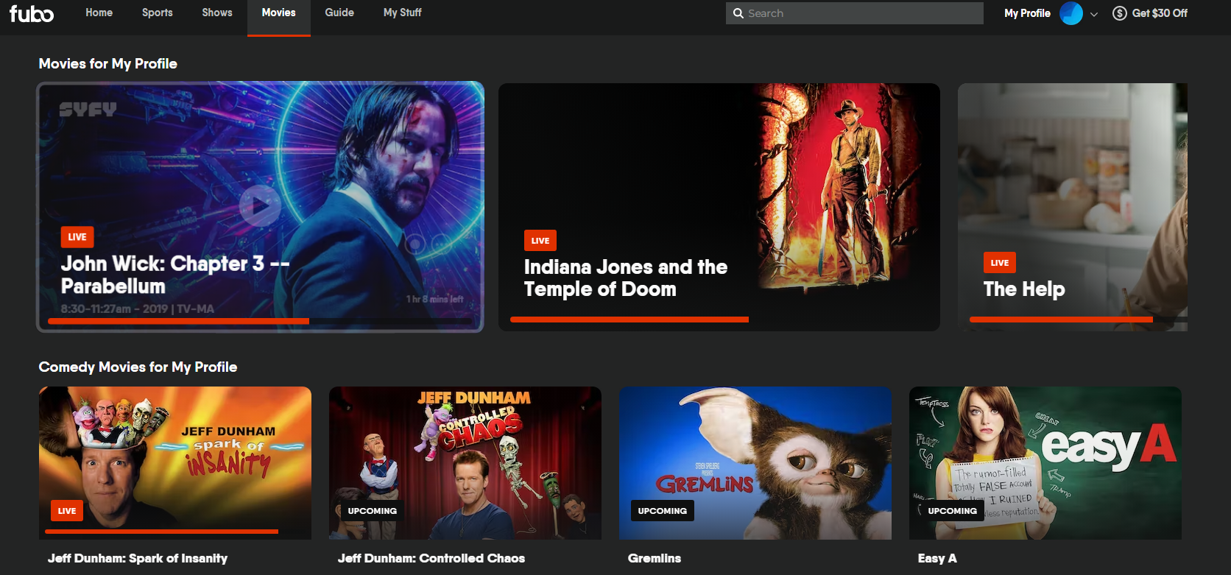
Task: Click the search magnifier icon
Action: pyautogui.click(x=738, y=13)
